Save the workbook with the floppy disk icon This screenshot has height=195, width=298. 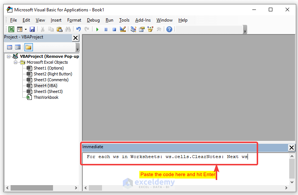coord(32,29)
